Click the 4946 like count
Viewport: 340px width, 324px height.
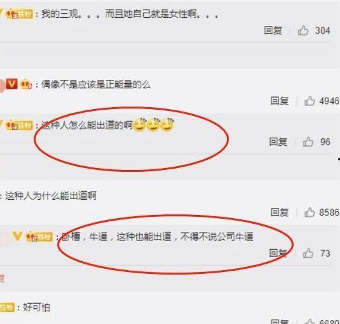click(x=329, y=101)
